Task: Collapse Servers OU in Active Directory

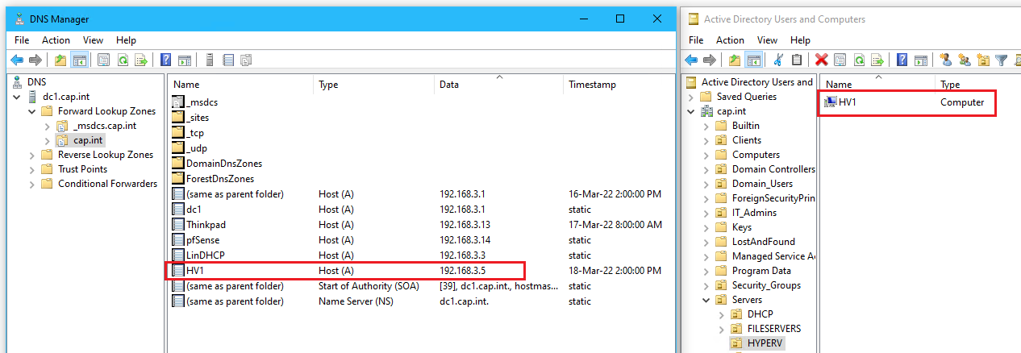Action: [x=706, y=300]
